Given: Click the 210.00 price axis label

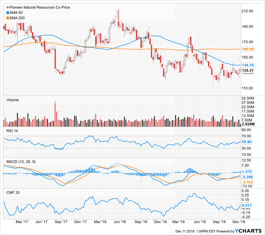Looking at the screenshot, I should [248, 11].
